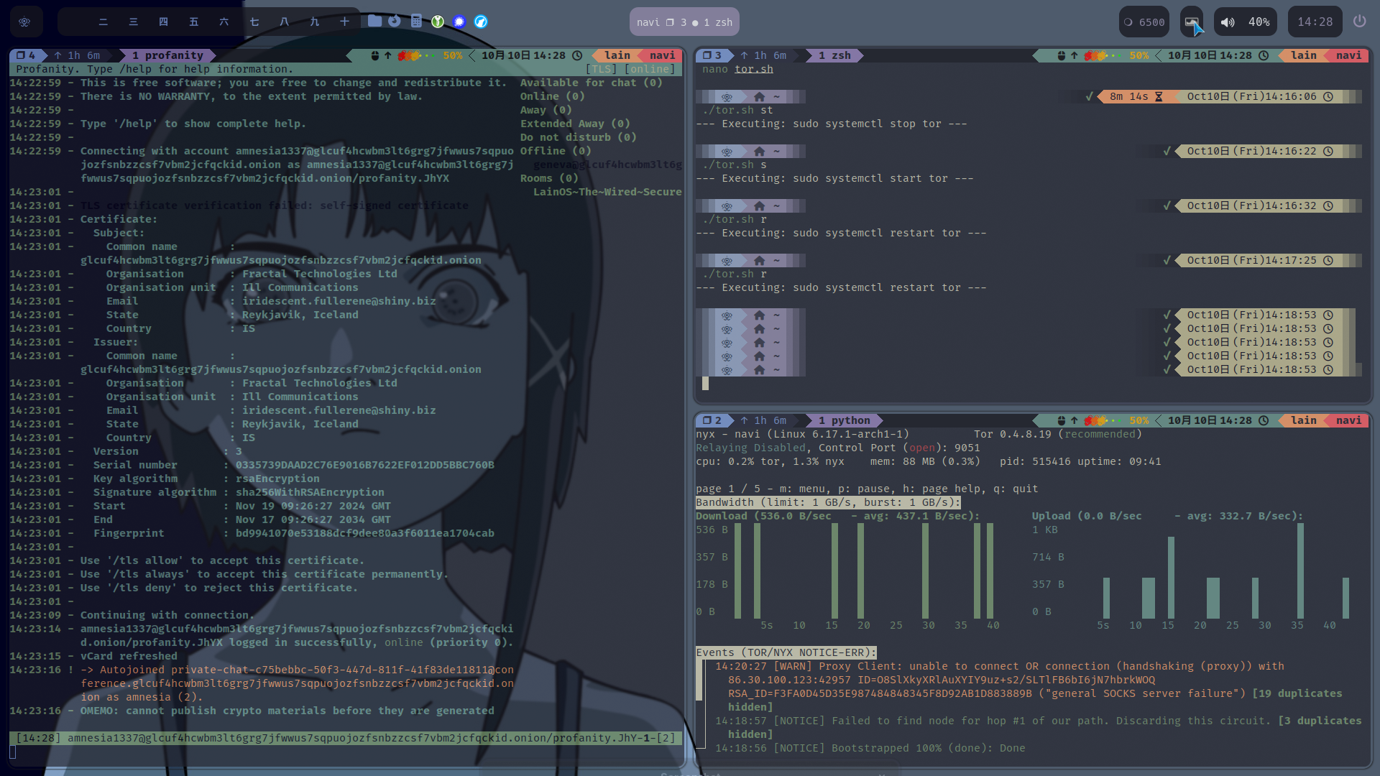Viewport: 1380px width, 776px height.
Task: Open the launcher logo in top-left corner
Action: click(x=24, y=22)
